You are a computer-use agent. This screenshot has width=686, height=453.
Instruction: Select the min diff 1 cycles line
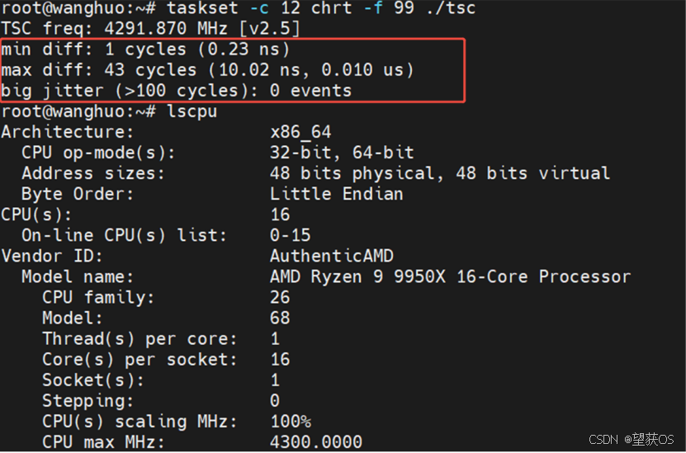[x=145, y=50]
